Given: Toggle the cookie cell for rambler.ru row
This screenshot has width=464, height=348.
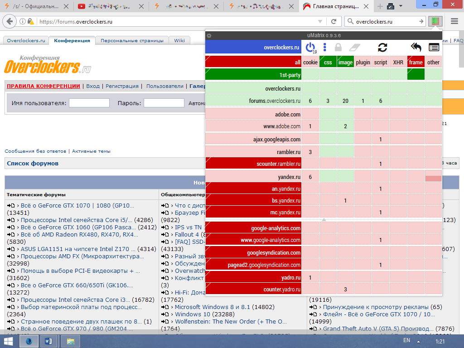Looking at the screenshot, I should [310, 152].
